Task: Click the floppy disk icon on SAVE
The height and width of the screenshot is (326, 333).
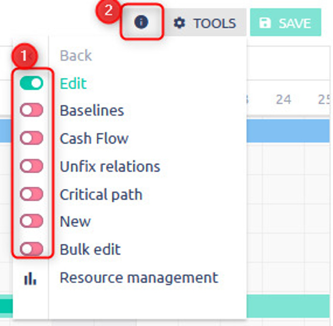Action: point(265,23)
